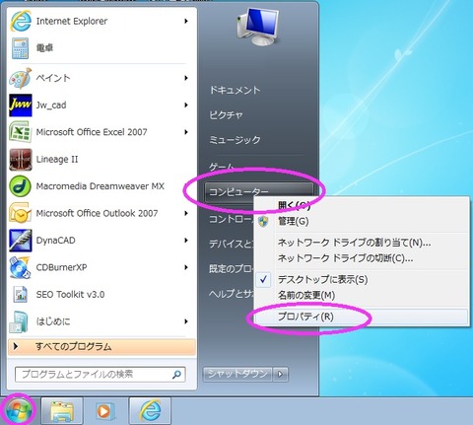Open デバイスとプリンター entry in right pane
The image size is (473, 425).
pyautogui.click(x=232, y=244)
